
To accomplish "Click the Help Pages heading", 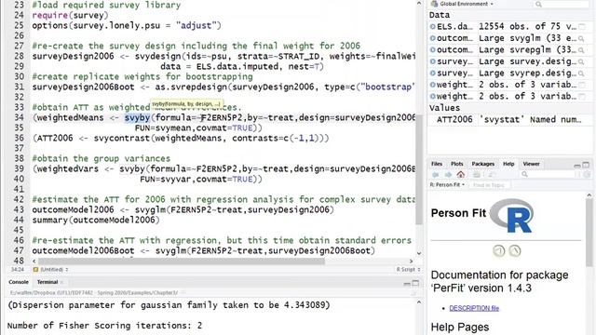I will click(460, 327).
